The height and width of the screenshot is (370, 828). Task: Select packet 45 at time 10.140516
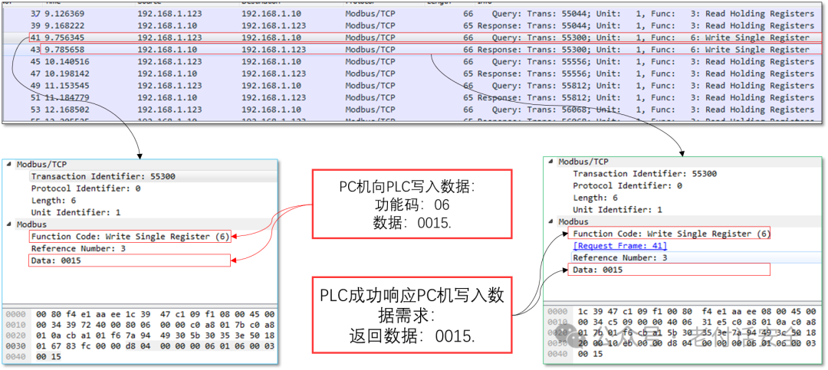coord(413,62)
